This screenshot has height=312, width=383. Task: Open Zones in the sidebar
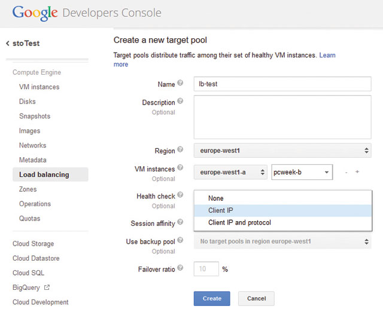coord(28,189)
